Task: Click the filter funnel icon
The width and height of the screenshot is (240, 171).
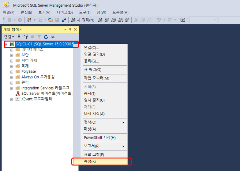Action: (x=39, y=37)
